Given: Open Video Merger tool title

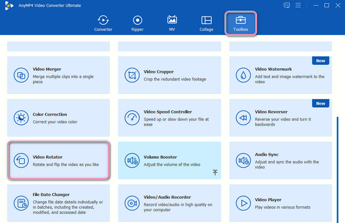Looking at the screenshot, I should tap(47, 69).
